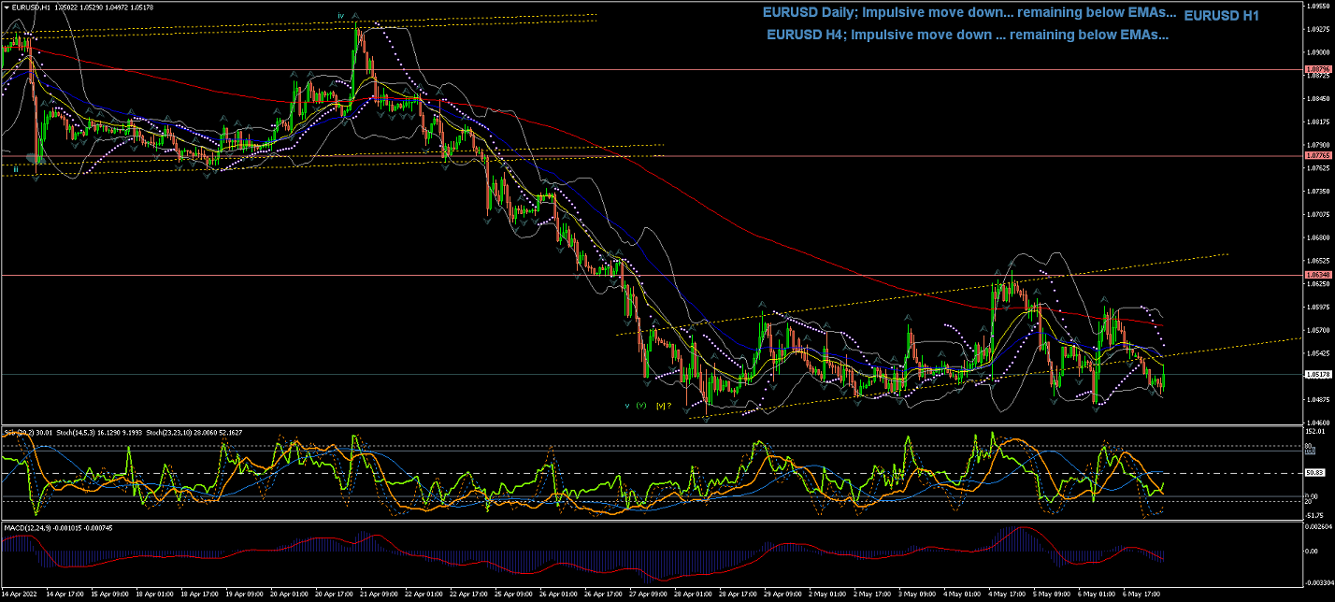
Task: Select the yellow '[v] ?' wave label
Action: coord(665,406)
